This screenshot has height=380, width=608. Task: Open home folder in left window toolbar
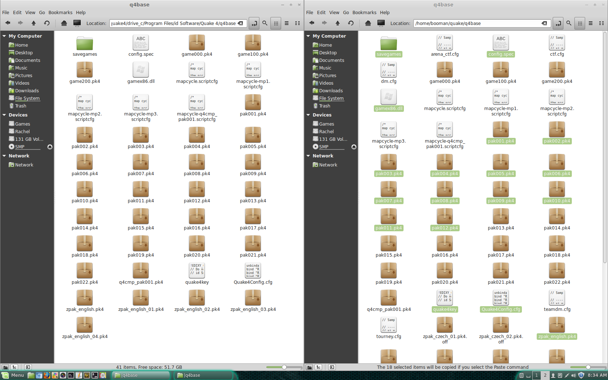pyautogui.click(x=64, y=23)
